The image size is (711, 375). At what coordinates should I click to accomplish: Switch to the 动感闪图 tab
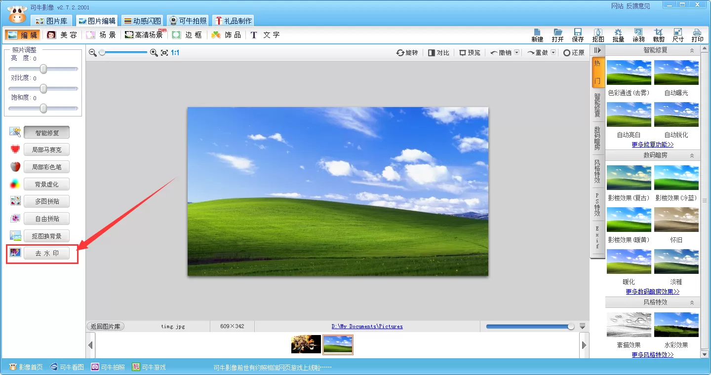[143, 21]
